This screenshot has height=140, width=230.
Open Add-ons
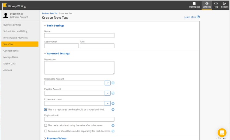pos(8,70)
